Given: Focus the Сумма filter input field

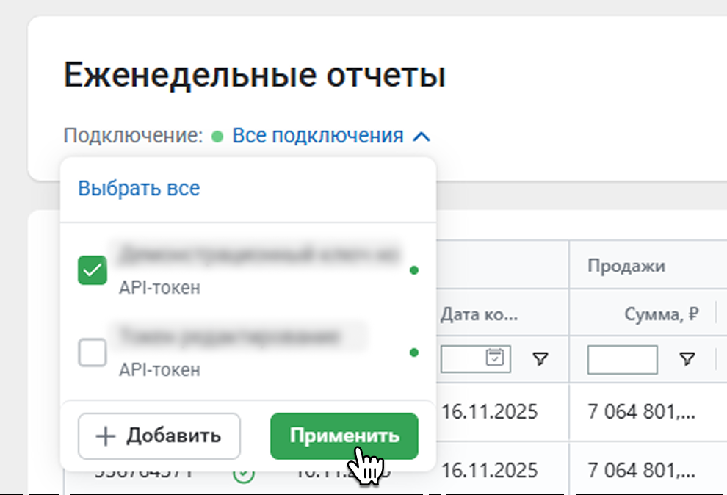Looking at the screenshot, I should tap(622, 359).
